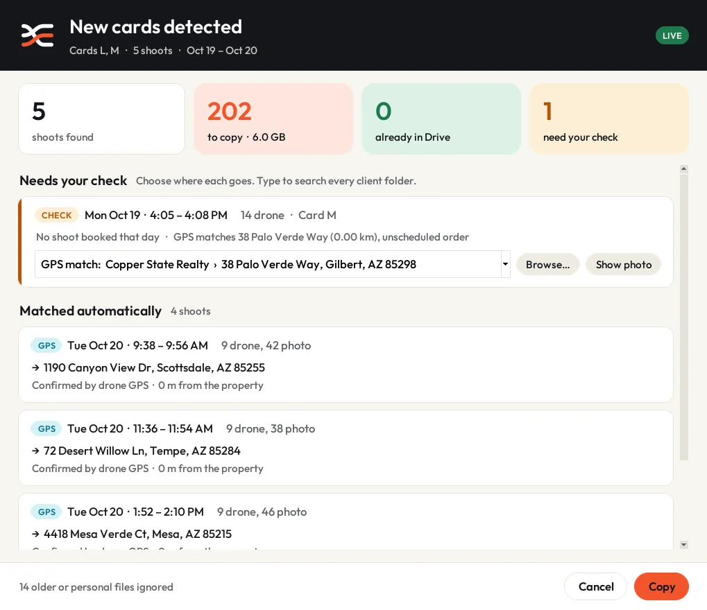Viewport: 707px width, 610px height.
Task: Click the No shoot booked that day note
Action: 97,237
